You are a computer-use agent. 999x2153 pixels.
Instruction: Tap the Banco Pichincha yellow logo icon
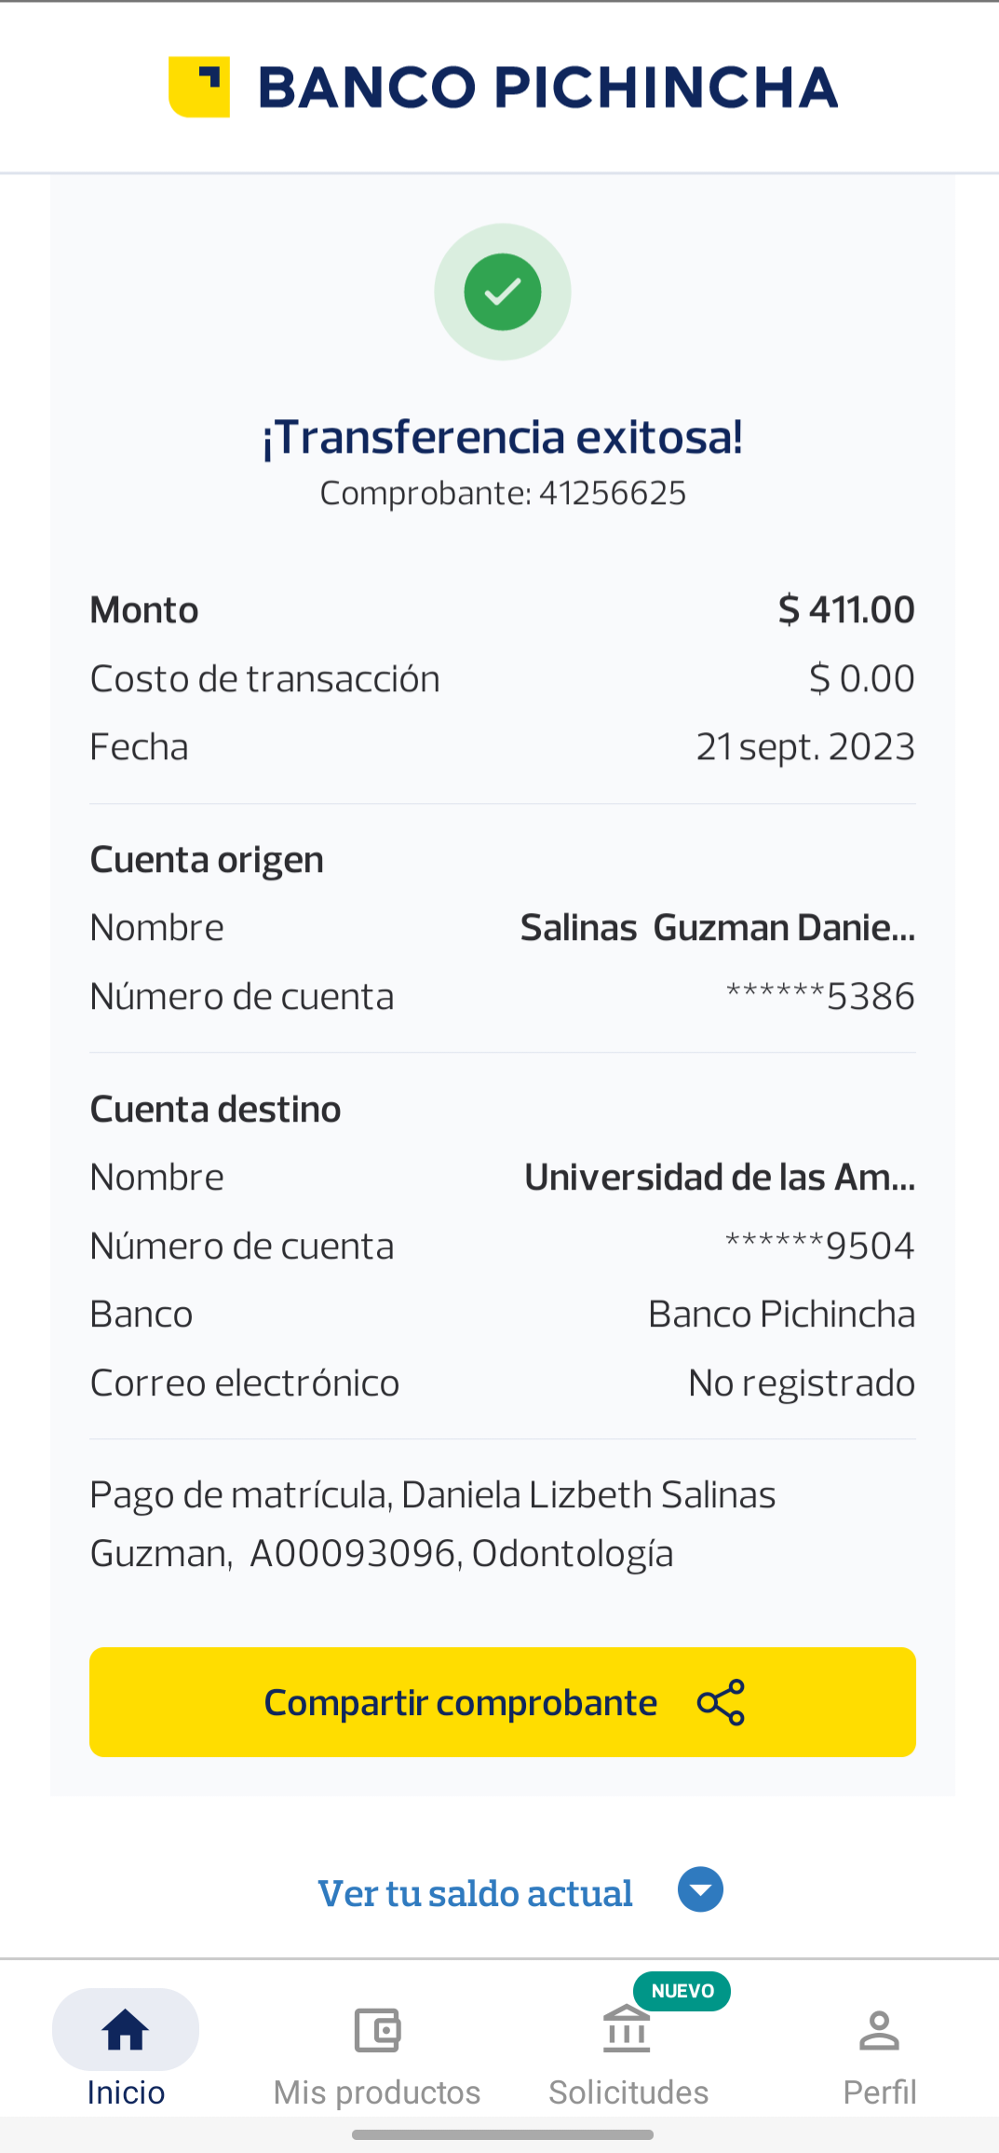[199, 88]
